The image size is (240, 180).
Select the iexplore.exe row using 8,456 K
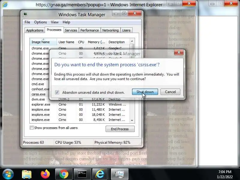click(x=80, y=120)
